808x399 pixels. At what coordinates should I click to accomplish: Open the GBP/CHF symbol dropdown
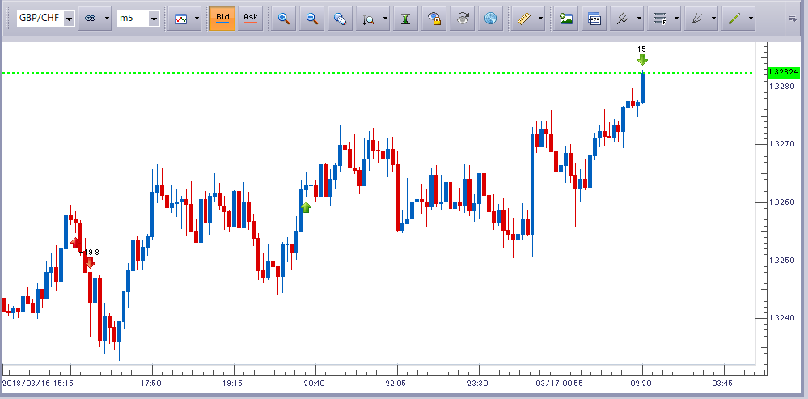pos(69,19)
